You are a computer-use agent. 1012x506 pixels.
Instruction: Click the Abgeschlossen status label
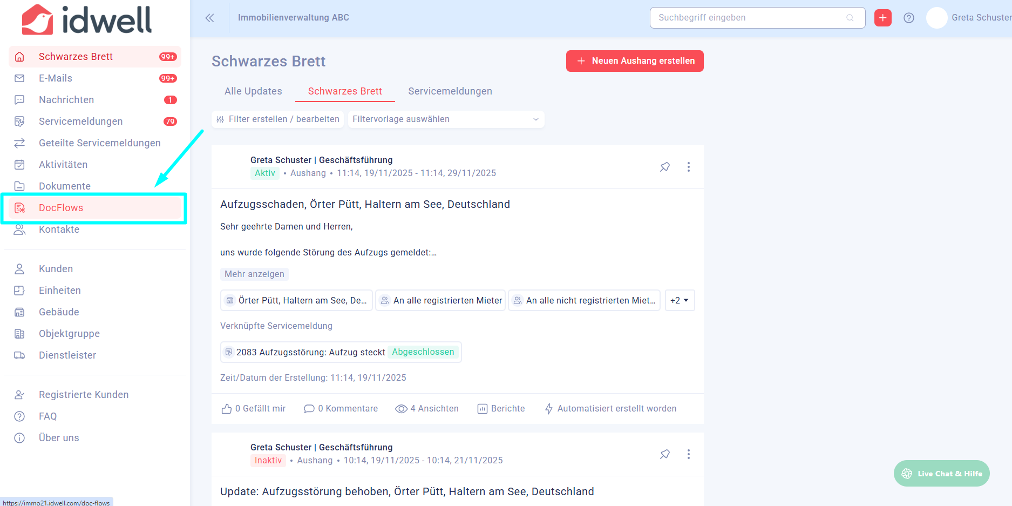[423, 352]
